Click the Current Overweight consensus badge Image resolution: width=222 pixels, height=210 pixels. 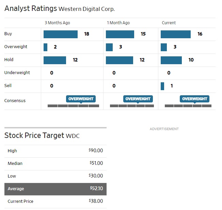pos(194,99)
